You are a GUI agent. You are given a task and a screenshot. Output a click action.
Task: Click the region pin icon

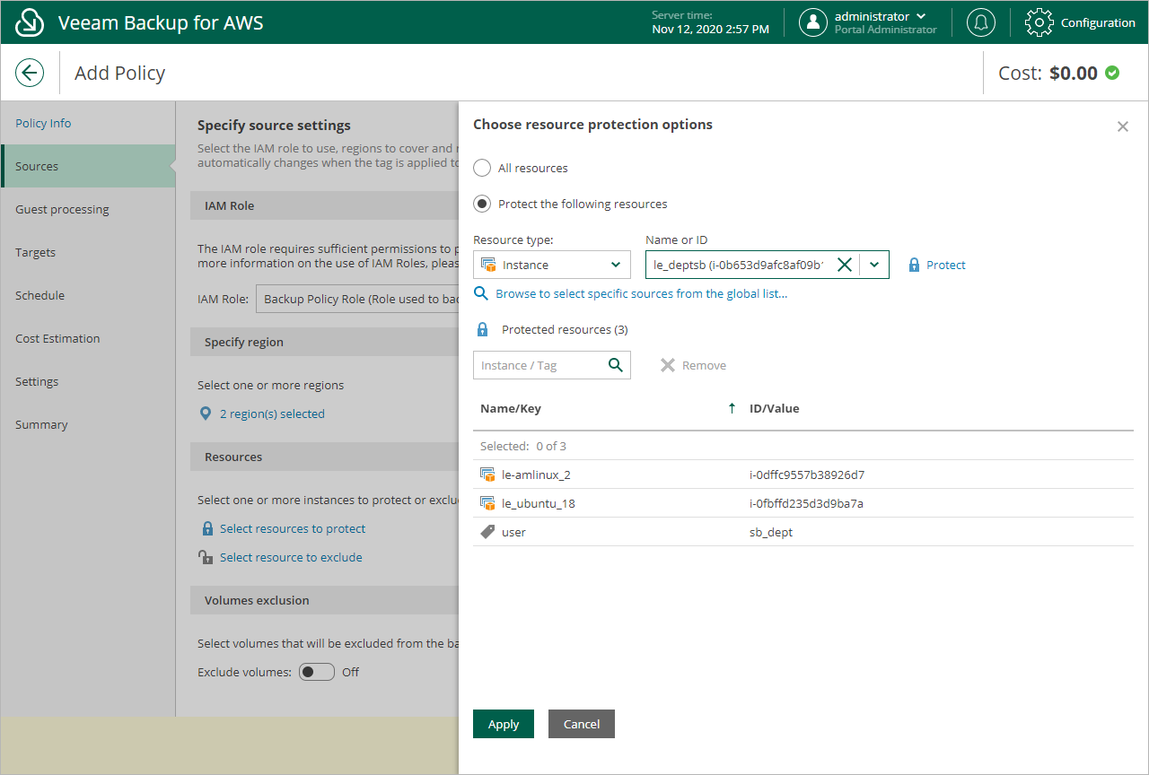206,414
